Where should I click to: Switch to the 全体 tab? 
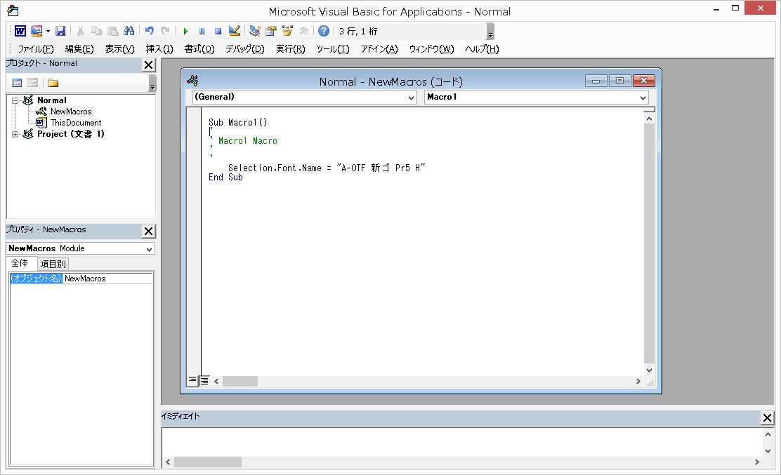20,263
